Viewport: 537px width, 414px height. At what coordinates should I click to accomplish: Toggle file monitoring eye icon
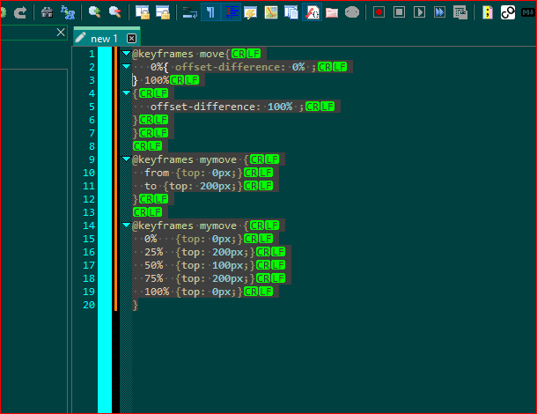pos(352,12)
